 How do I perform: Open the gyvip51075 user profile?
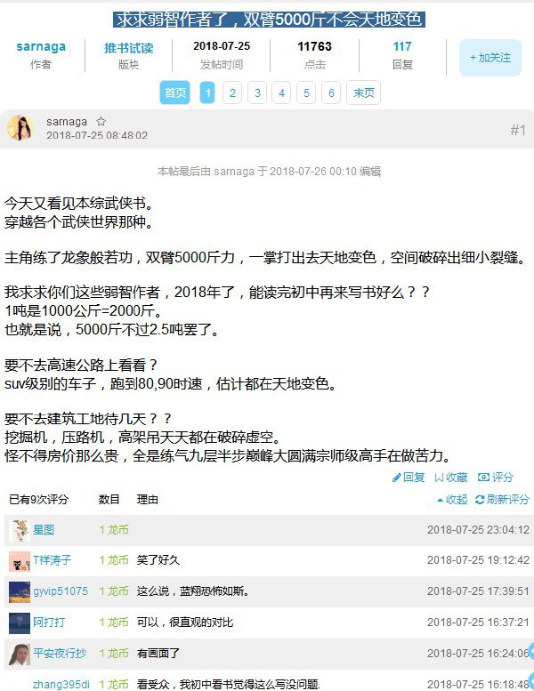point(61,591)
